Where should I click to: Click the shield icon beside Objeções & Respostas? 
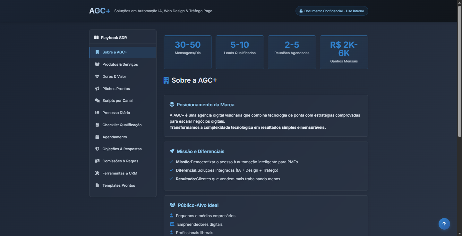[x=97, y=149]
